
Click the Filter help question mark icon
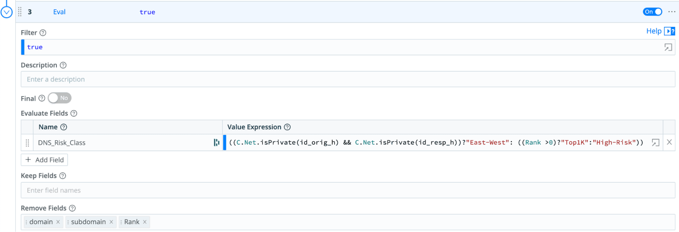43,33
